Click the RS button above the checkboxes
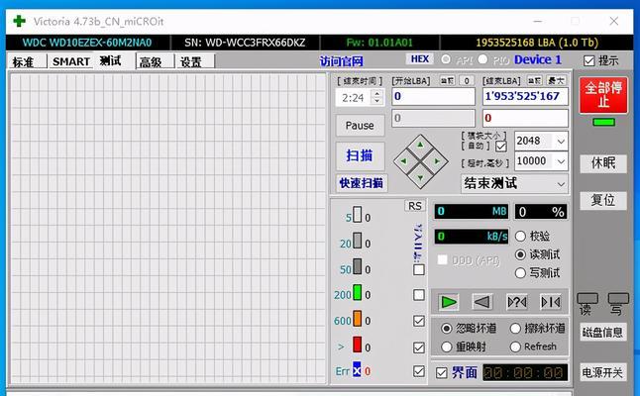This screenshot has width=640, height=396. click(414, 206)
